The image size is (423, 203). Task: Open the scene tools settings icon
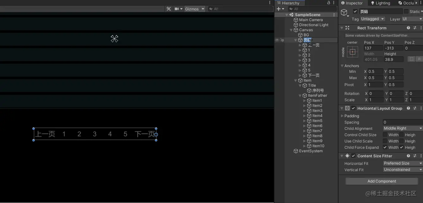point(168,9)
